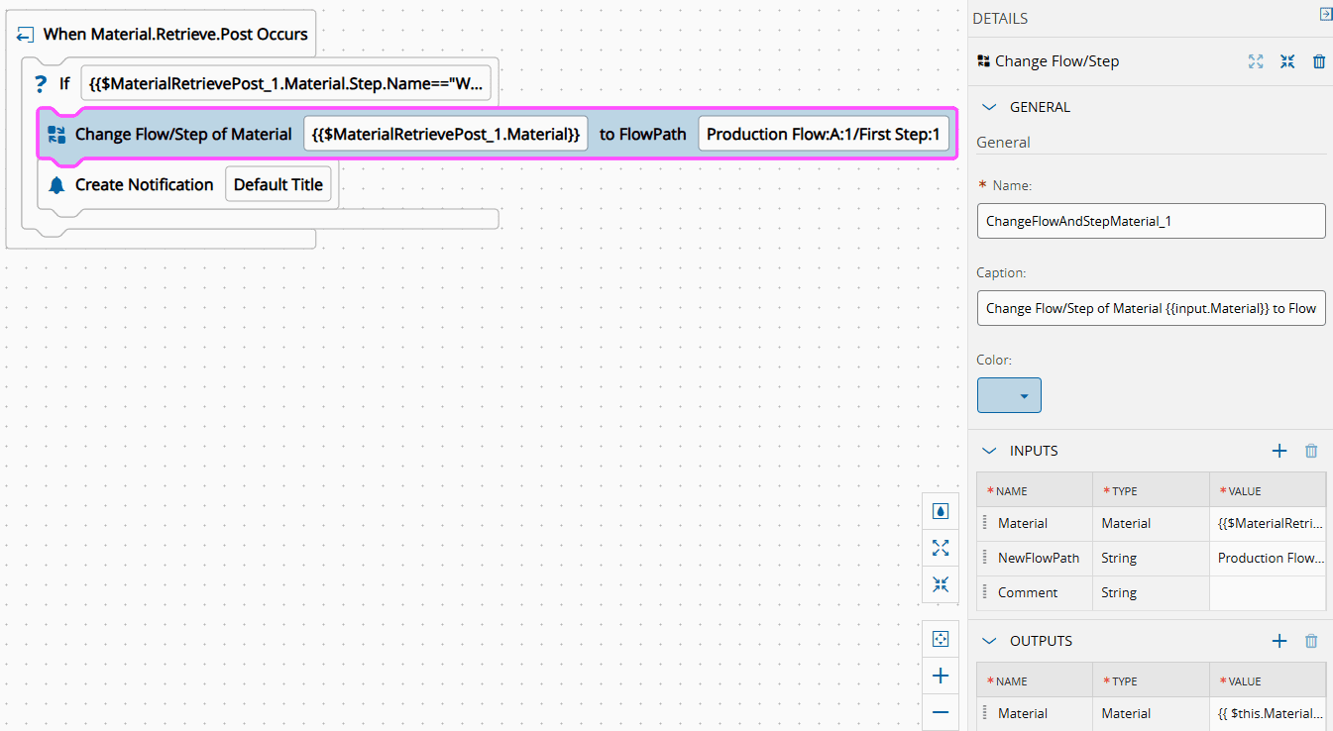This screenshot has width=1333, height=731.
Task: Click the bell icon of Create Notification
Action: pyautogui.click(x=56, y=185)
